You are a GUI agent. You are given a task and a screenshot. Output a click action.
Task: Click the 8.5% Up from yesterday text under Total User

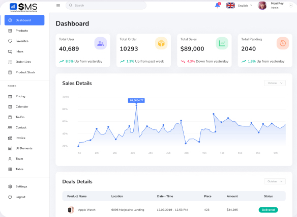[x=84, y=62]
